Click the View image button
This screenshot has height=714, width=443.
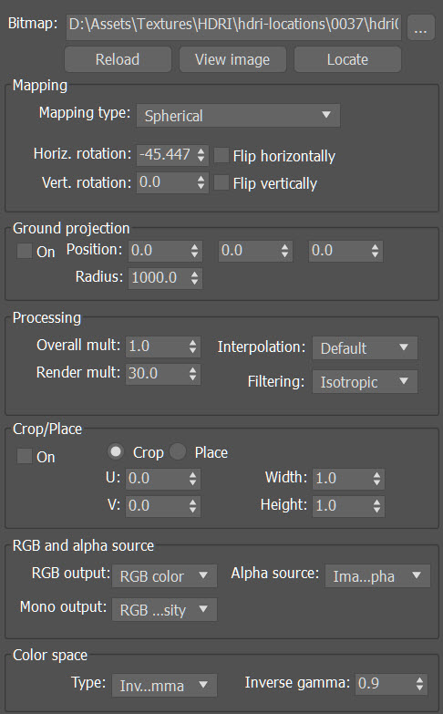[x=232, y=59]
